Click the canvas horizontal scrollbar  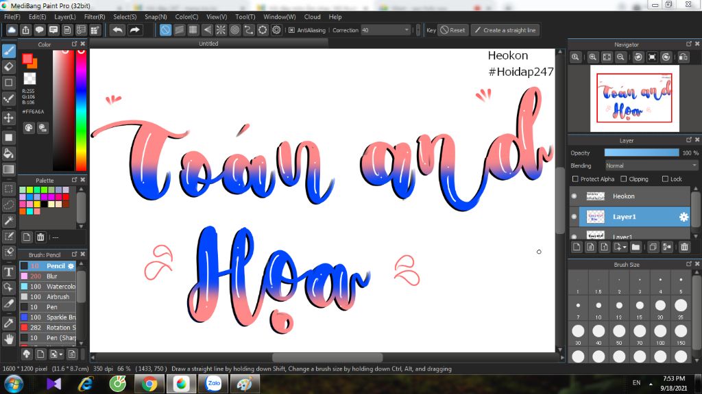[327, 357]
